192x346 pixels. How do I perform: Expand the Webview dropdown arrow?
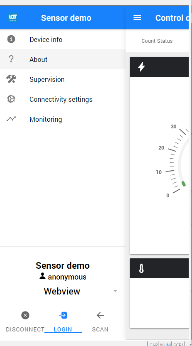[x=115, y=291]
